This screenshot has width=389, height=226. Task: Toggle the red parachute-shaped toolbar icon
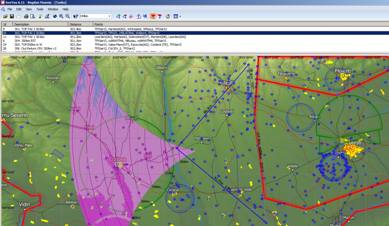coord(160,16)
